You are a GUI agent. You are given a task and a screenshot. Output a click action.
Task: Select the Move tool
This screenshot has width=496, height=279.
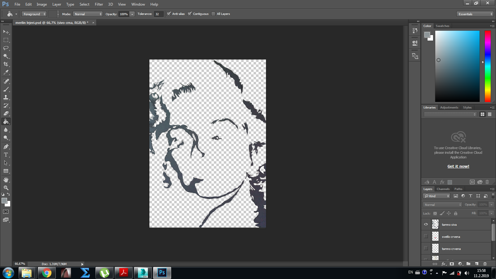[x=6, y=32]
